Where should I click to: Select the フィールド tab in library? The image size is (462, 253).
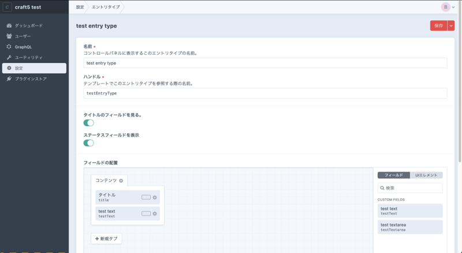(393, 175)
